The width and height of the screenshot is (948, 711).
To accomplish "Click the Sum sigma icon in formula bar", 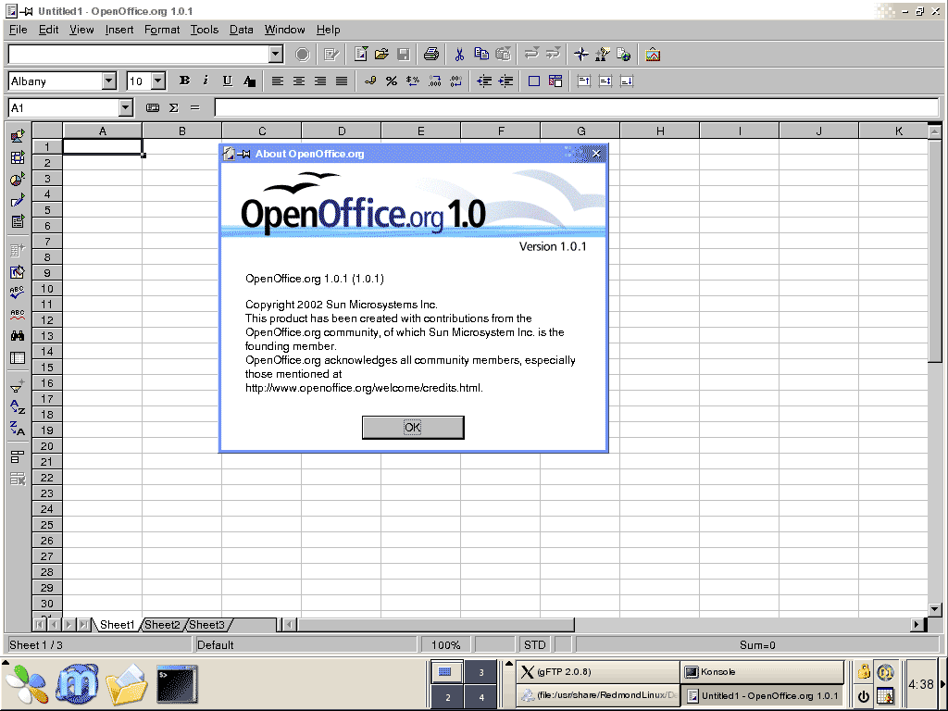I will point(174,107).
